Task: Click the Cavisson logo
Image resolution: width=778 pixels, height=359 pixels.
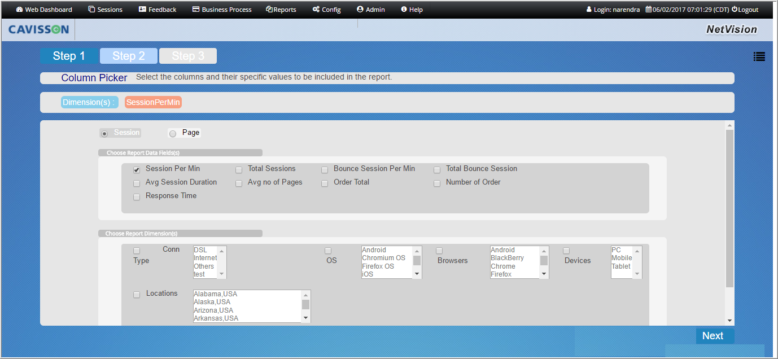Action: 38,29
